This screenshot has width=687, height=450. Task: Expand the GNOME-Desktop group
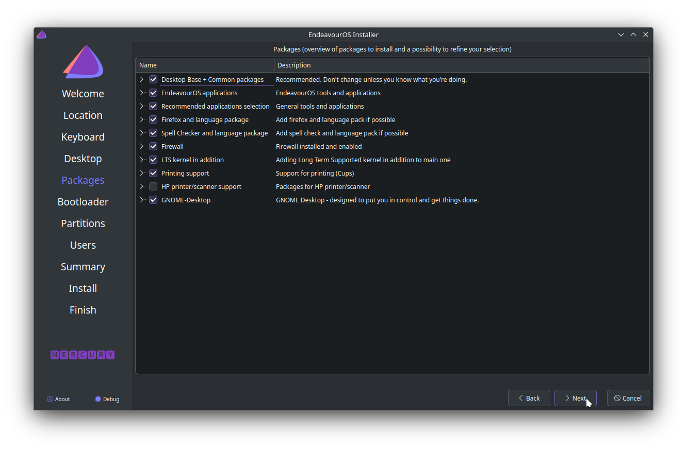click(141, 200)
